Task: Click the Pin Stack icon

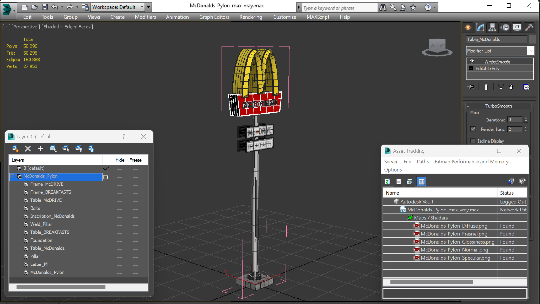Action: 471,87
